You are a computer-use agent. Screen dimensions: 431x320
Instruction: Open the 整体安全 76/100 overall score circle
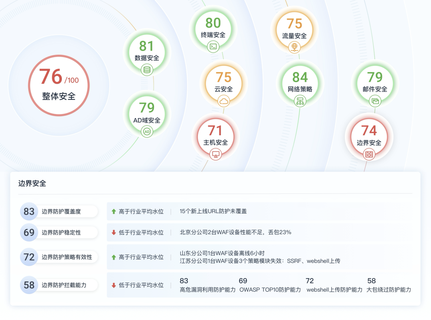click(59, 85)
